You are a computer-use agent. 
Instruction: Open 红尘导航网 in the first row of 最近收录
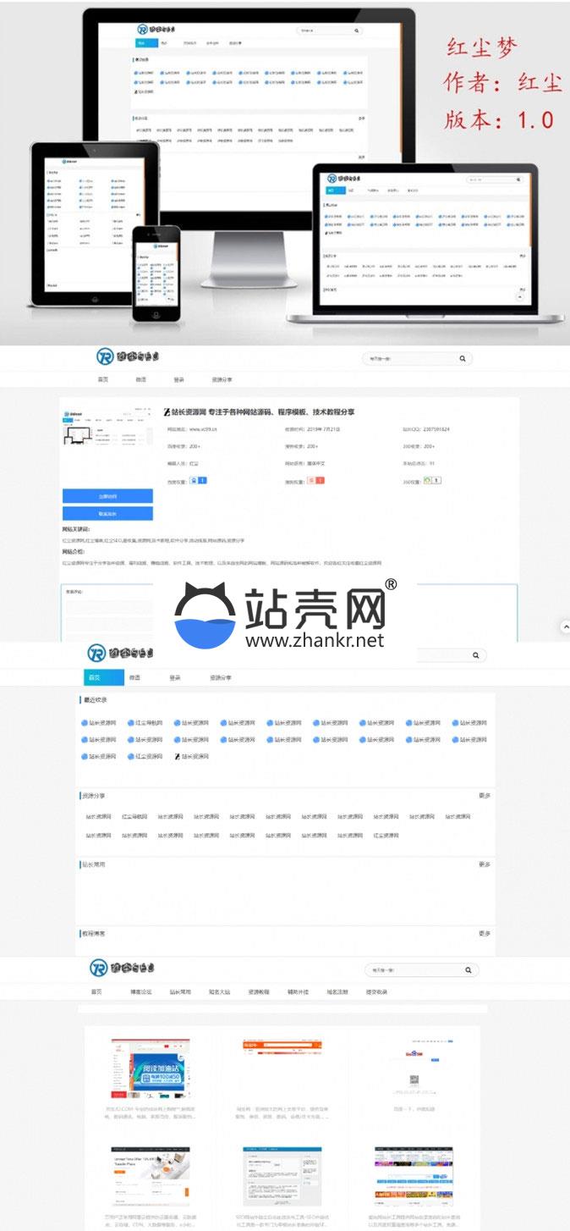point(145,723)
